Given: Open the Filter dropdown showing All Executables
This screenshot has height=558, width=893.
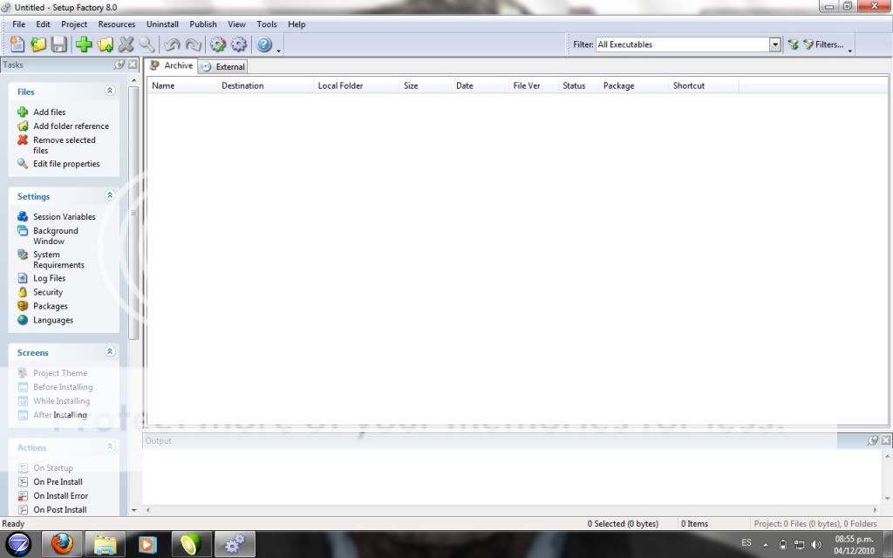Looking at the screenshot, I should (774, 44).
